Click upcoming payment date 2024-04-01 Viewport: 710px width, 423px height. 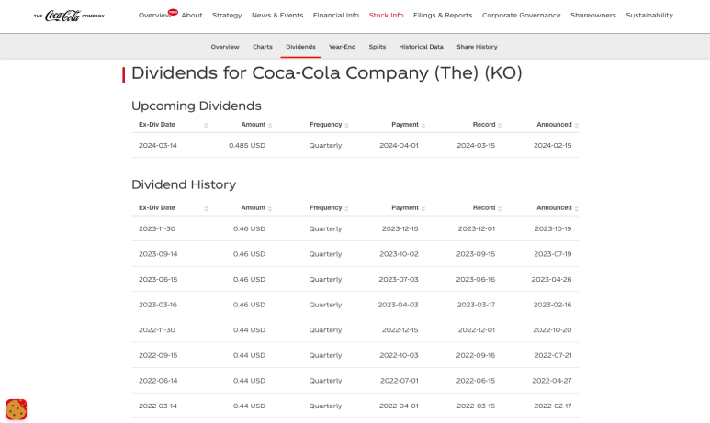tap(399, 145)
